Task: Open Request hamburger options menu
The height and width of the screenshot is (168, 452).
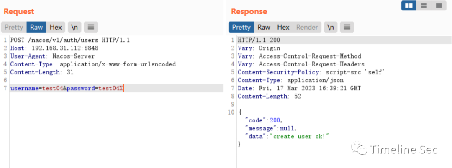Action: tap(91, 27)
